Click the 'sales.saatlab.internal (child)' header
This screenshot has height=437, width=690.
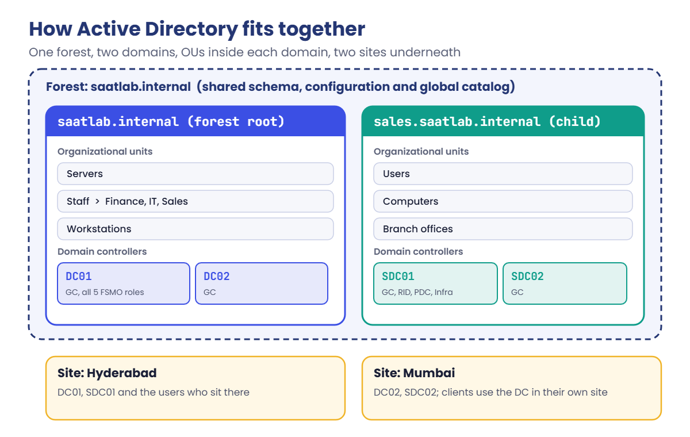click(503, 121)
